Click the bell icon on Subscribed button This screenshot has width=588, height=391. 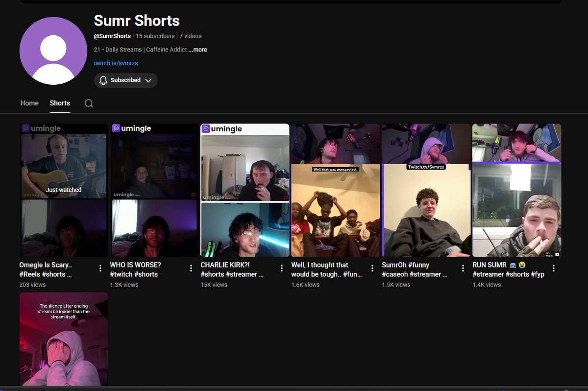coord(103,80)
